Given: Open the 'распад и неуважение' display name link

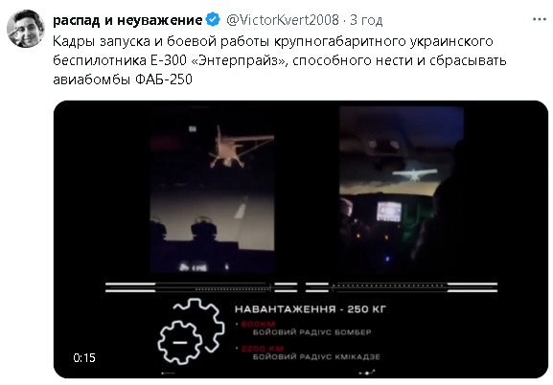Looking at the screenshot, I should click(127, 20).
